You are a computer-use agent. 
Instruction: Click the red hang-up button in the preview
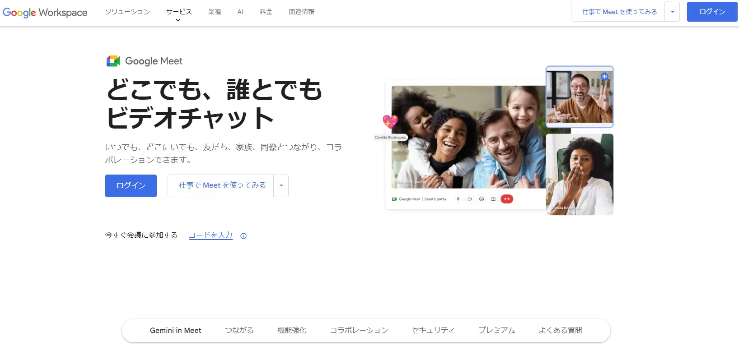click(507, 199)
